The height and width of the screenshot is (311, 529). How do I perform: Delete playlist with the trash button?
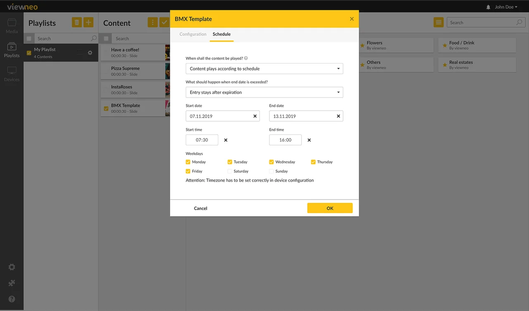pos(76,23)
